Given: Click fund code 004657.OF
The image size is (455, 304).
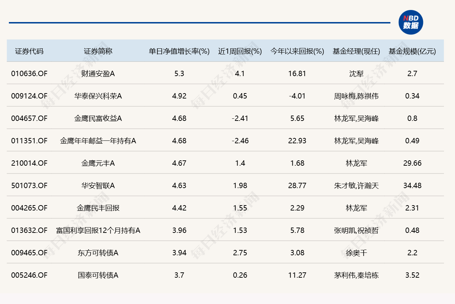Looking at the screenshot, I should [29, 118].
